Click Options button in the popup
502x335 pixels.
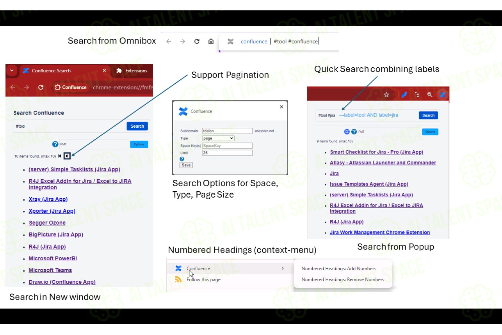(430, 132)
